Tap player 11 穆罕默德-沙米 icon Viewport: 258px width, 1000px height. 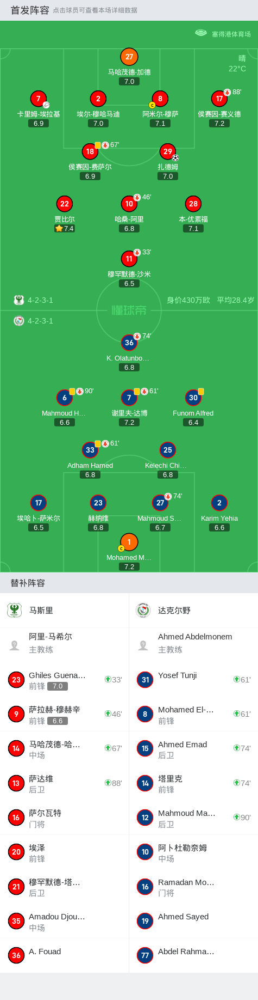129,259
